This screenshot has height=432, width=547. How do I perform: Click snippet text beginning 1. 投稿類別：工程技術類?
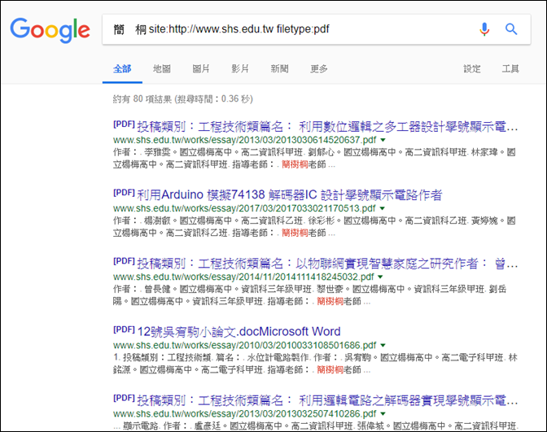pyautogui.click(x=315, y=364)
